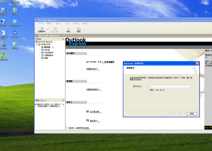
Task: Select the 本地文件夹 folder
Action: click(46, 44)
